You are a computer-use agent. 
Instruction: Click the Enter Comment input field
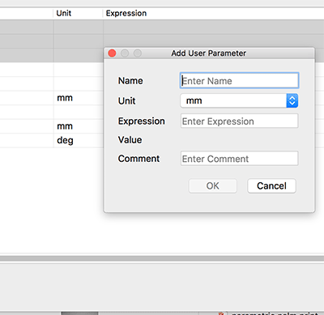240,159
